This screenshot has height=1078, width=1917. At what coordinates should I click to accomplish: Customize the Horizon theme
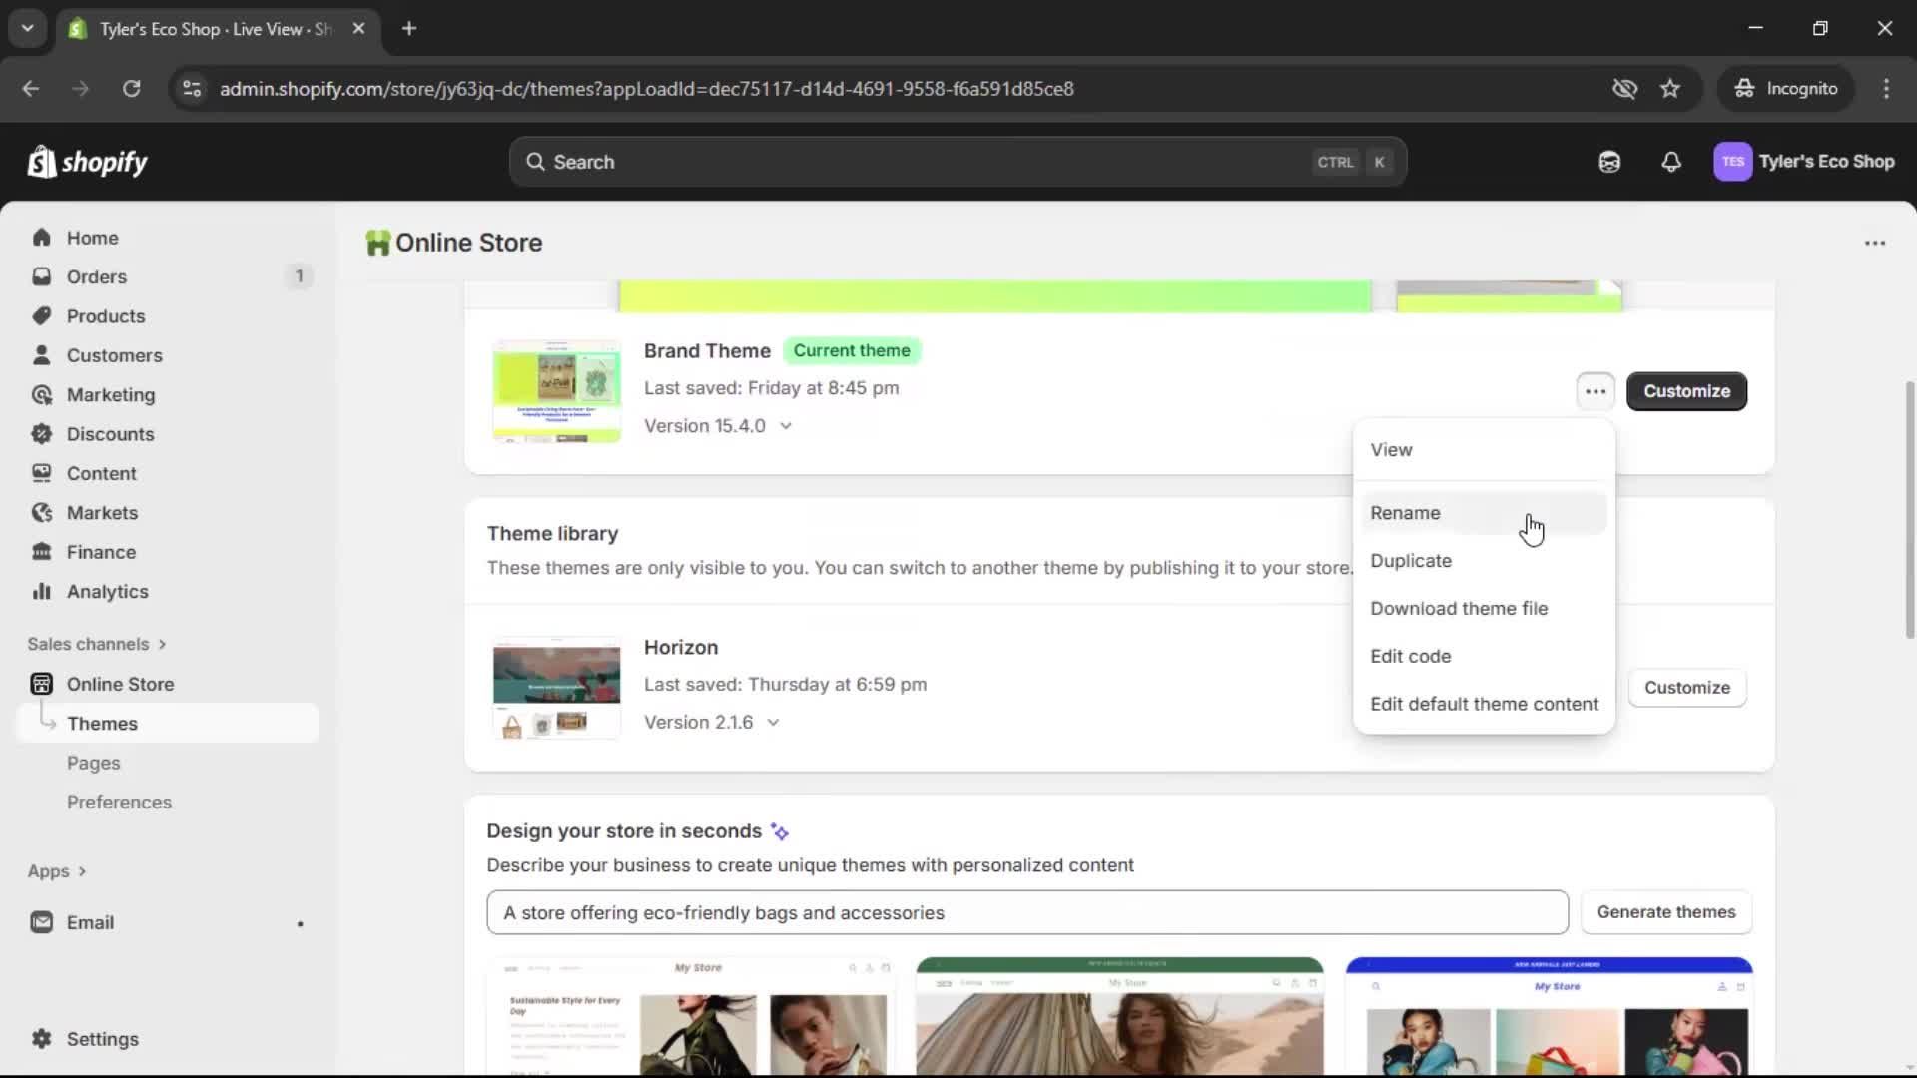pos(1686,688)
